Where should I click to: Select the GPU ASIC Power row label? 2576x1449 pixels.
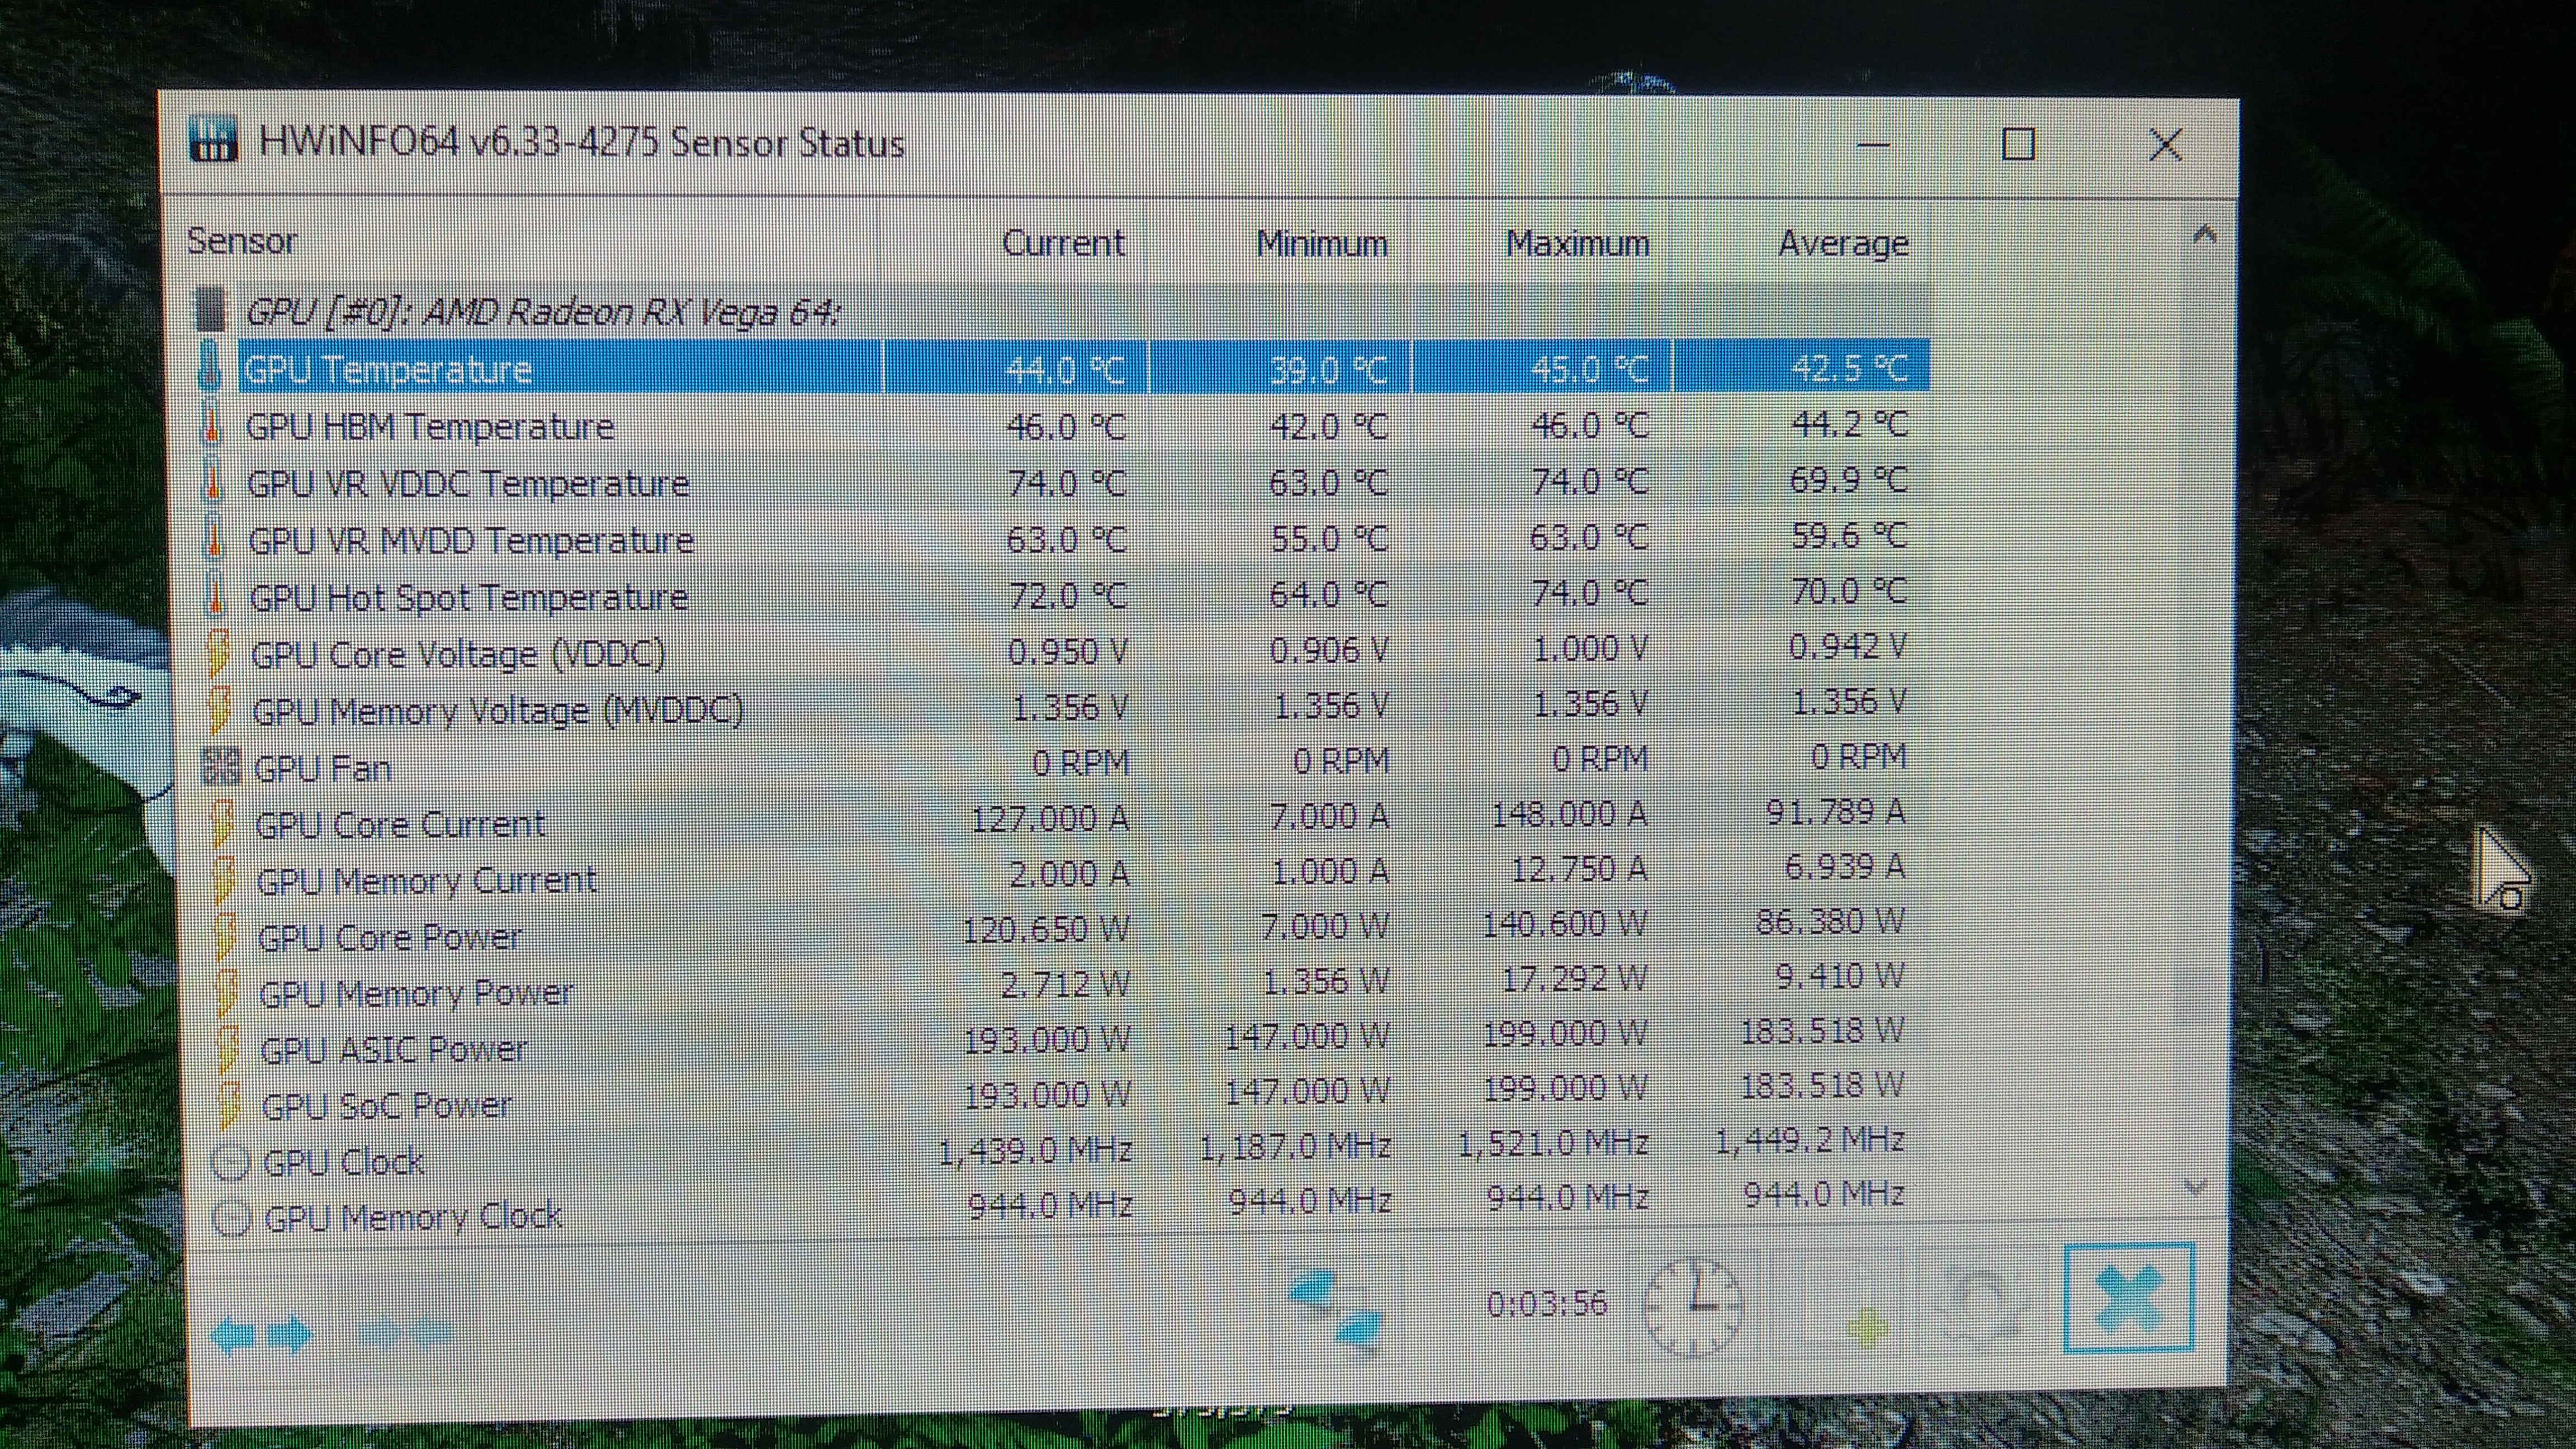click(x=393, y=1048)
